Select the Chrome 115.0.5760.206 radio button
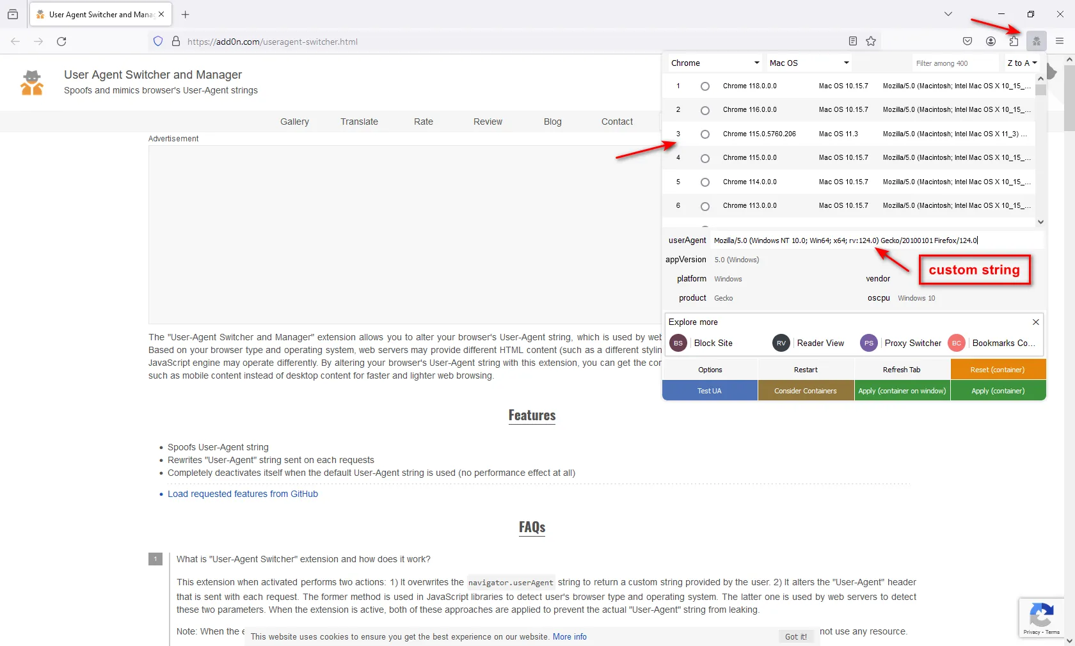The image size is (1075, 646). (x=705, y=134)
